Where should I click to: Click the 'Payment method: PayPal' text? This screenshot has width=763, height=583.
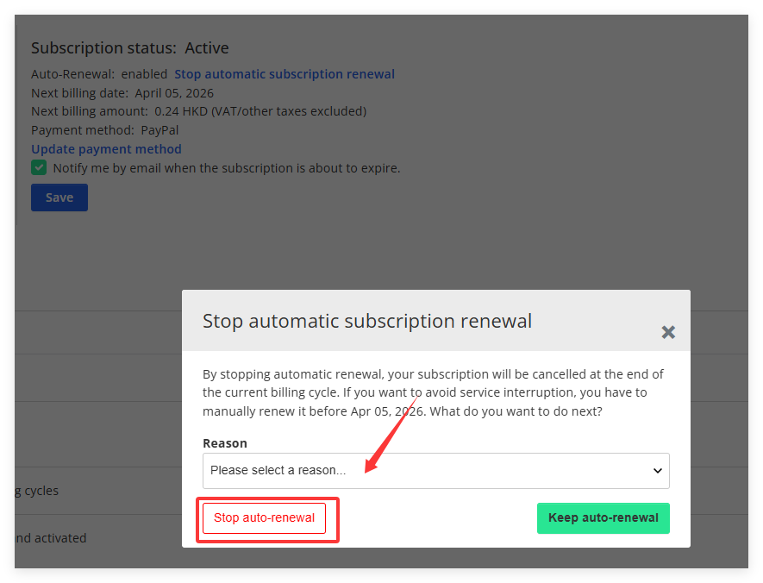[105, 130]
